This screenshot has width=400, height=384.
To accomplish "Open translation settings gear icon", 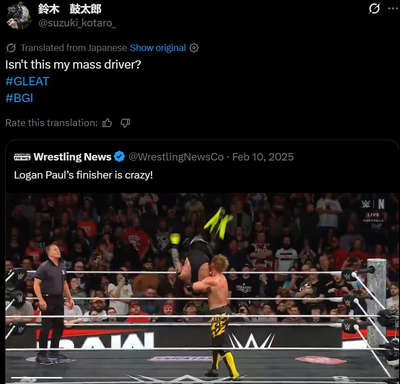I will click(x=194, y=48).
